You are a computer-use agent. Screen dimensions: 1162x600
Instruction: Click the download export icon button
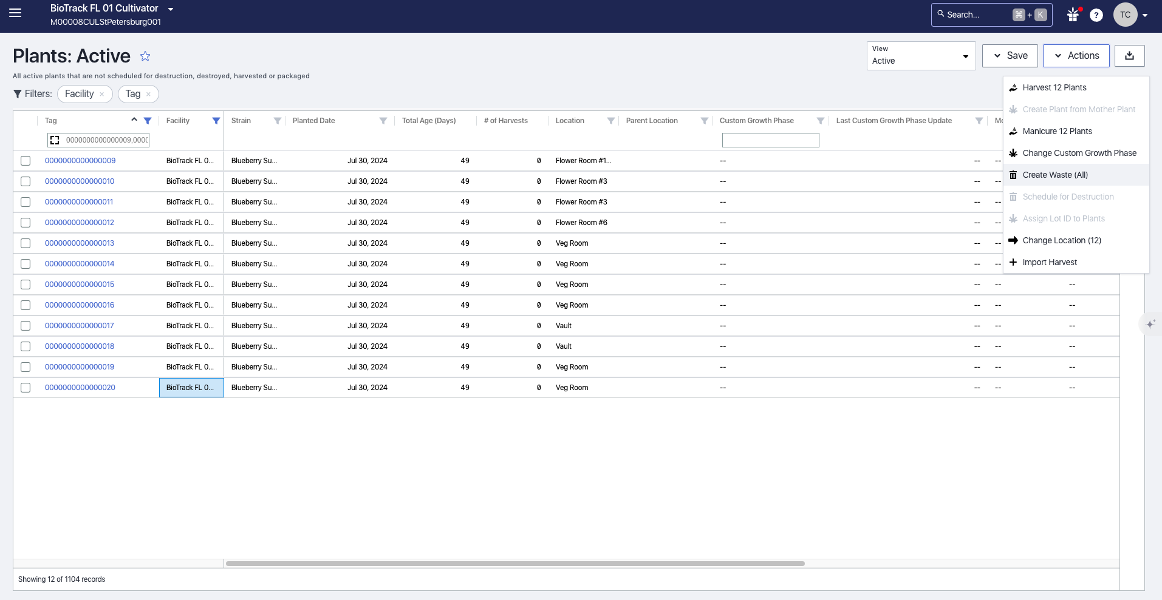(x=1129, y=56)
